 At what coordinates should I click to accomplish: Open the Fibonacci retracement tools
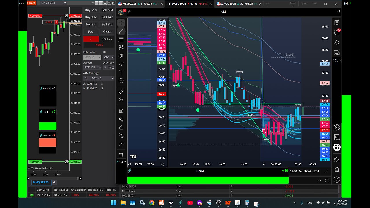coord(121,39)
